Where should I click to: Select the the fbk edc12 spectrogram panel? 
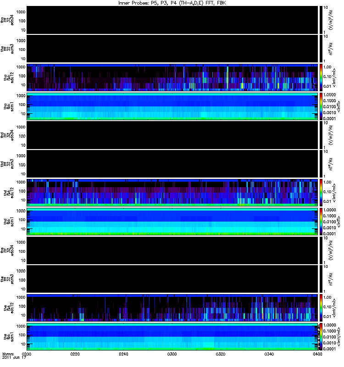pyautogui.click(x=172, y=308)
